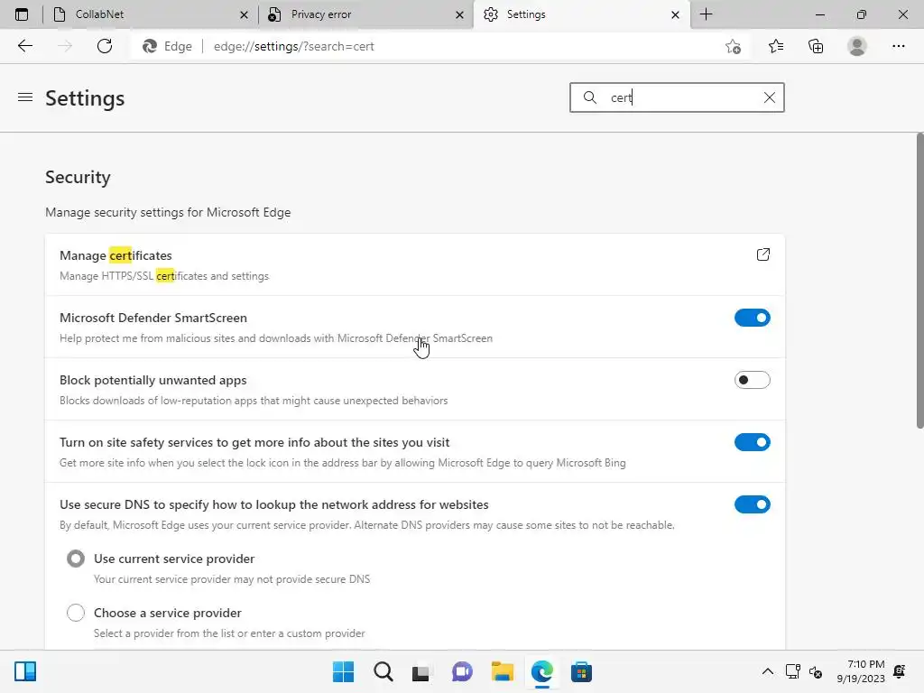Open muted volume tray icon
The width and height of the screenshot is (924, 693).
(816, 671)
